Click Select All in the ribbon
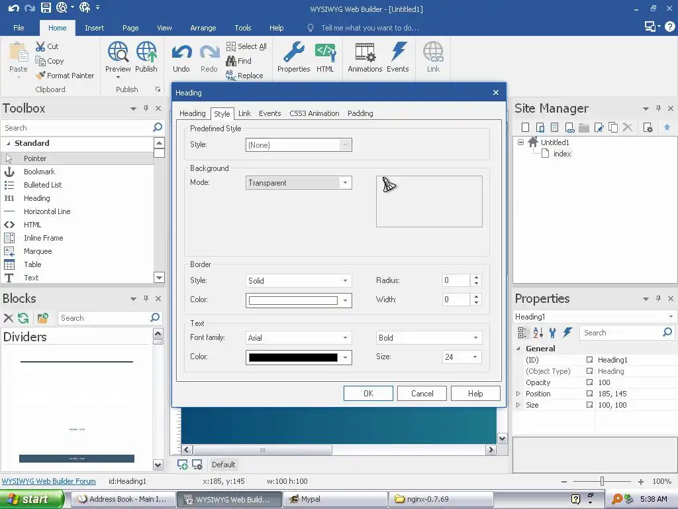The image size is (678, 509). pyautogui.click(x=246, y=46)
